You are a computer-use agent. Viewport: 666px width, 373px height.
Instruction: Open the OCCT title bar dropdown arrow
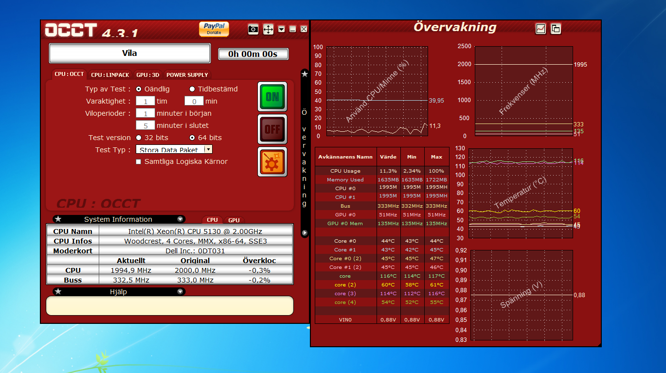tap(282, 29)
